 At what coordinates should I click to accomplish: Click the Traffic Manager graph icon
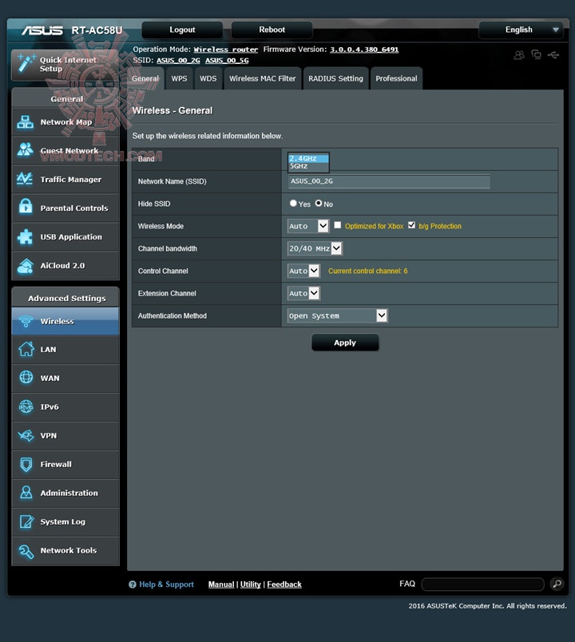coord(25,179)
